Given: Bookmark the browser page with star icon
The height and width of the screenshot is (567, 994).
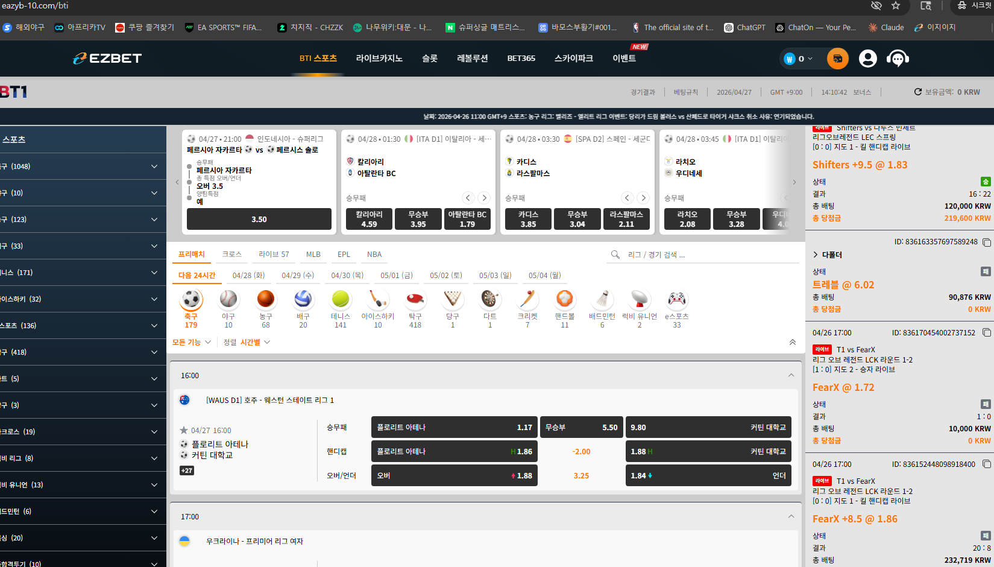Looking at the screenshot, I should [896, 5].
